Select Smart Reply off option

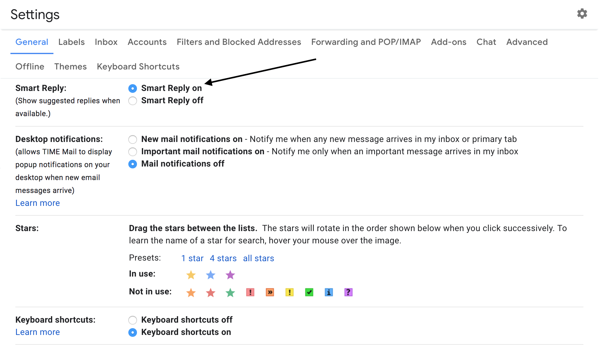[x=132, y=100]
